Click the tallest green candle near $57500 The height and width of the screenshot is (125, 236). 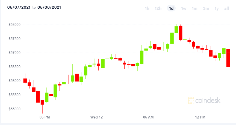point(172,38)
